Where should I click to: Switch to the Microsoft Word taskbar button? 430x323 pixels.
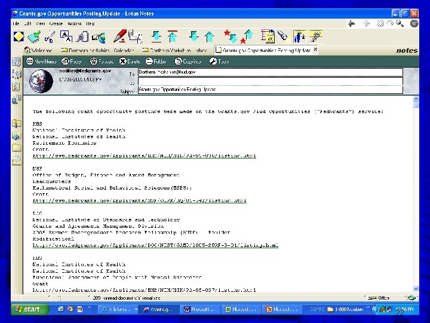click(201, 310)
